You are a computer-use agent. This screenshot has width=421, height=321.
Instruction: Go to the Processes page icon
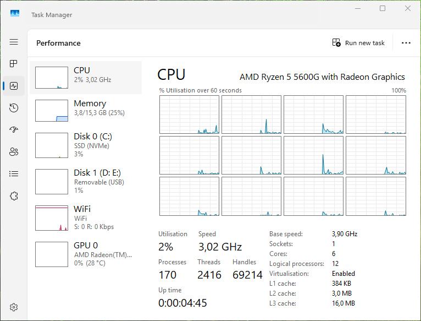click(14, 64)
